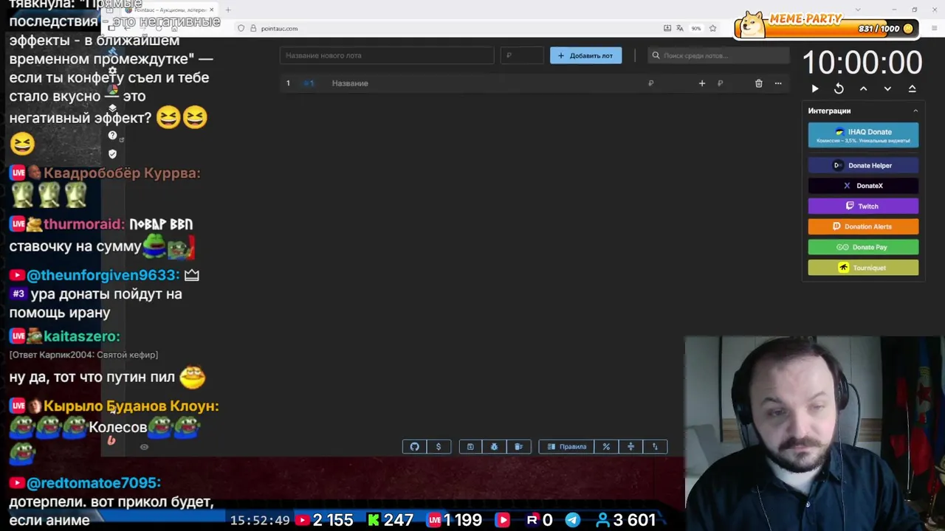945x531 pixels.
Task: Close the Pointauc browser tab
Action: point(211,10)
